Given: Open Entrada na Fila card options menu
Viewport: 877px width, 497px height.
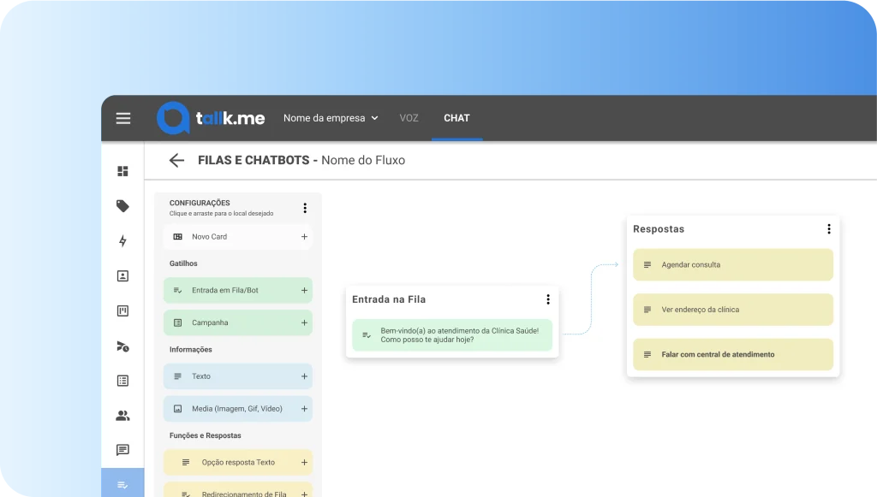Looking at the screenshot, I should [548, 299].
